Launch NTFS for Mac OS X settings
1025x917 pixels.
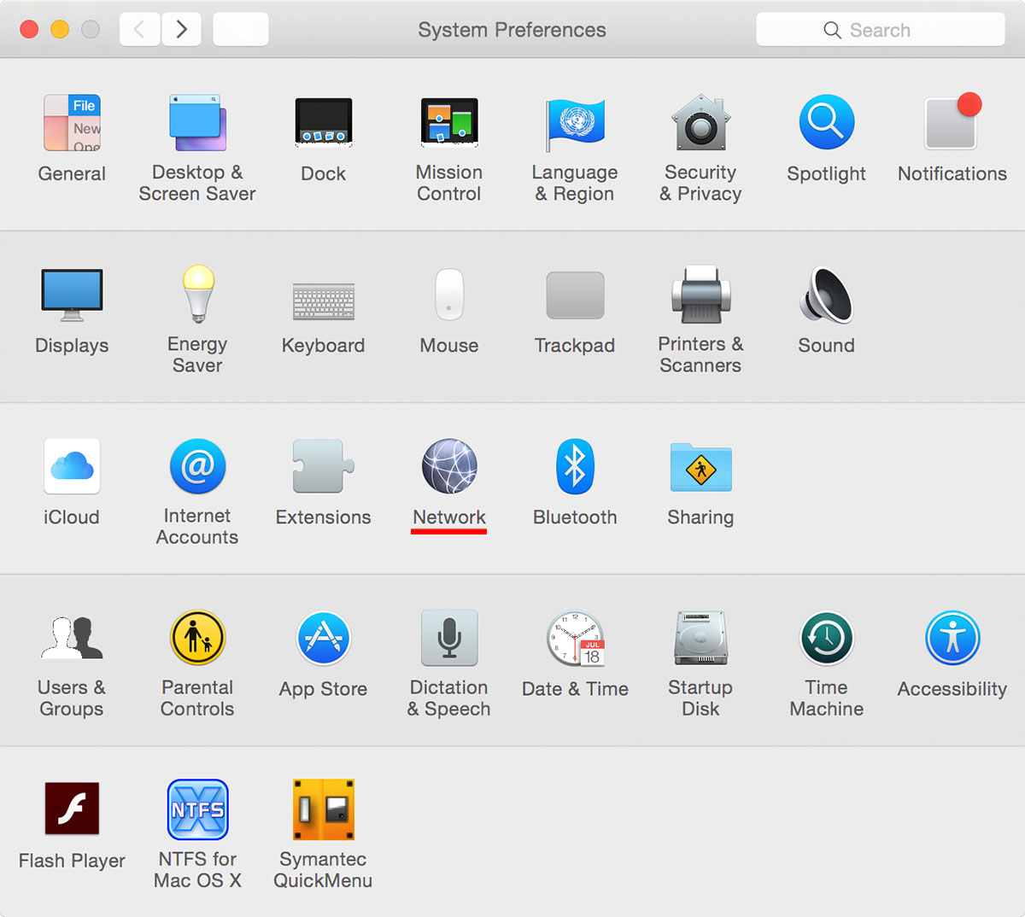coord(197,810)
